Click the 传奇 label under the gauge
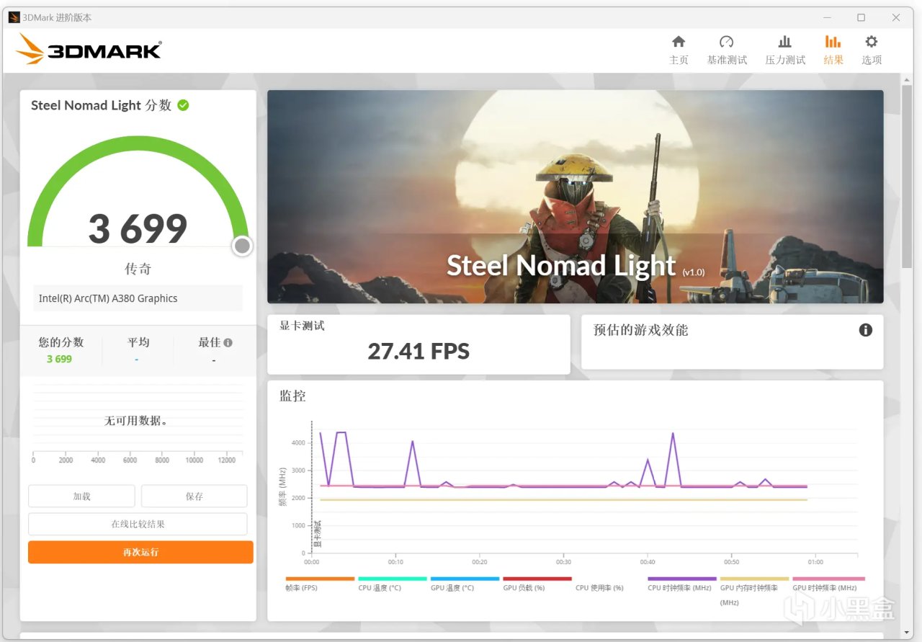Screen dimensions: 922x642 pyautogui.click(x=138, y=269)
